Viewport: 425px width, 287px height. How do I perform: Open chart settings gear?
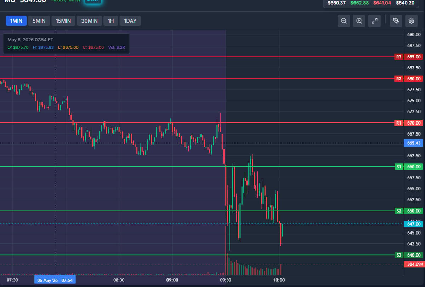[411, 21]
